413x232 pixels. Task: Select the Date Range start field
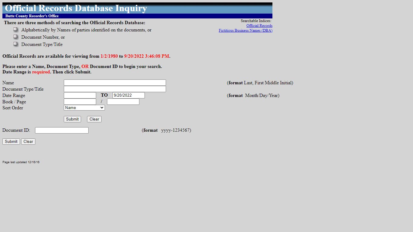[80, 95]
